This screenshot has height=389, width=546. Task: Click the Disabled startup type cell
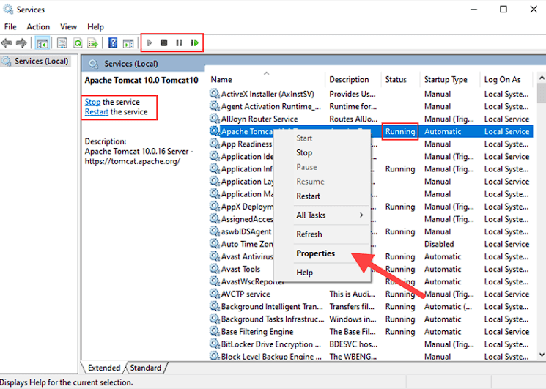point(439,244)
